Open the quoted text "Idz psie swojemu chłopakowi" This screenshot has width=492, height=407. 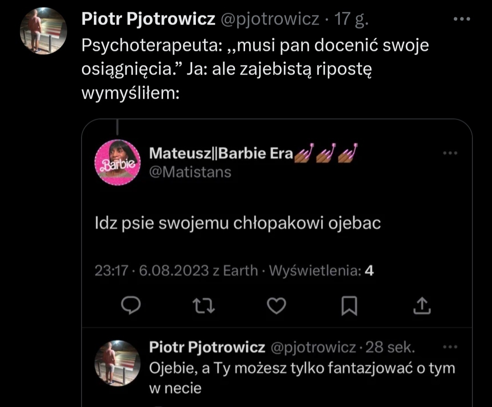(x=237, y=223)
